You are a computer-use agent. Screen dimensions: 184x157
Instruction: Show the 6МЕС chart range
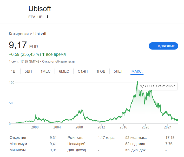point(64,71)
